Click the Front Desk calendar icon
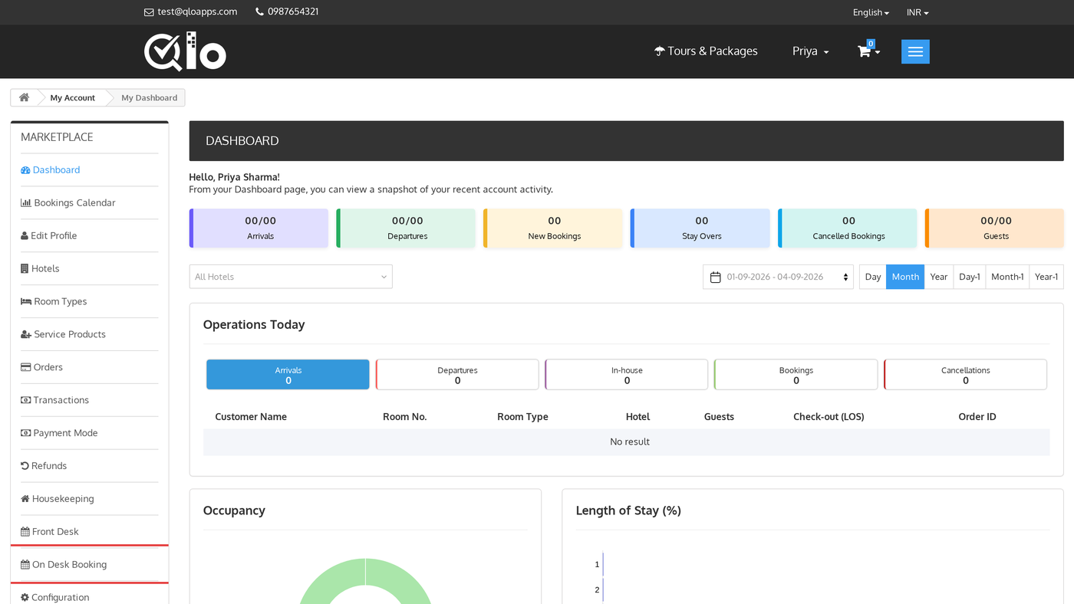Screen dimensions: 1074x604 pyautogui.click(x=25, y=532)
